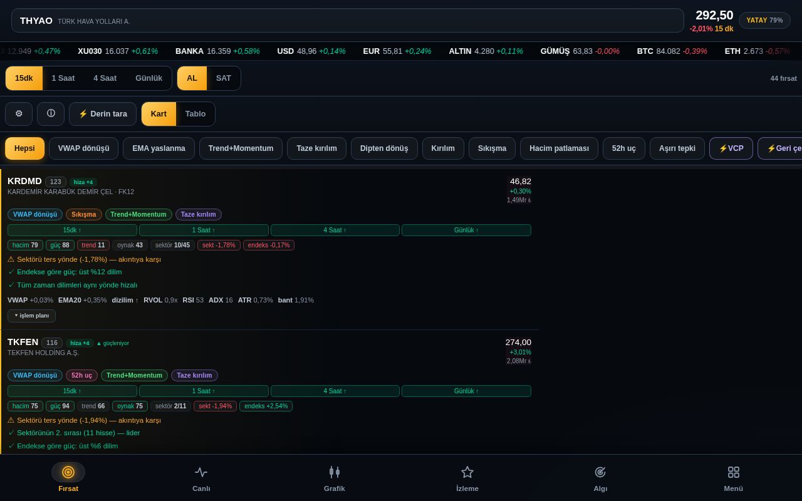
Task: Open the İzleme star icon
Action: [467, 472]
